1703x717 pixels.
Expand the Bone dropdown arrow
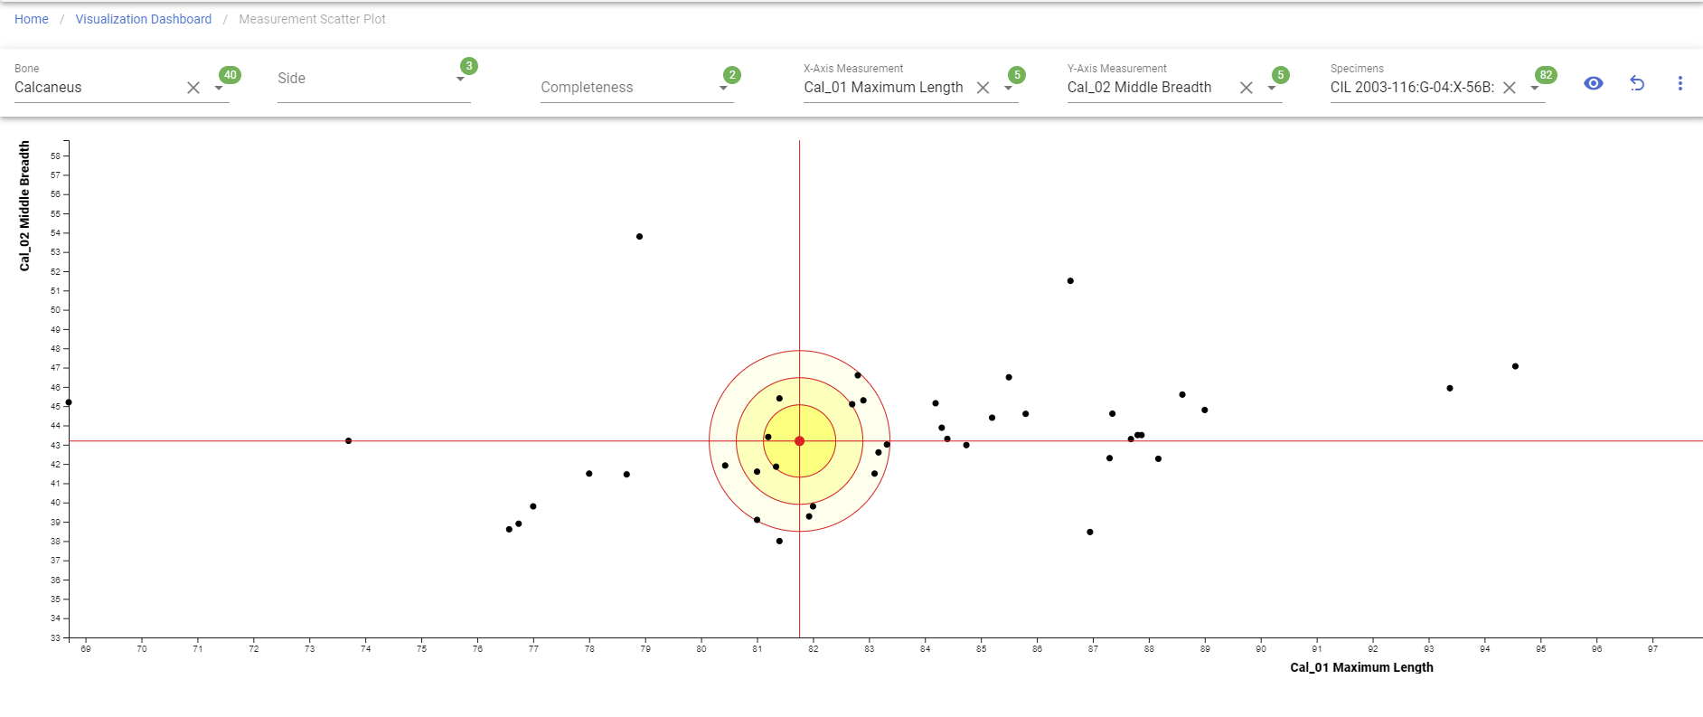click(219, 88)
